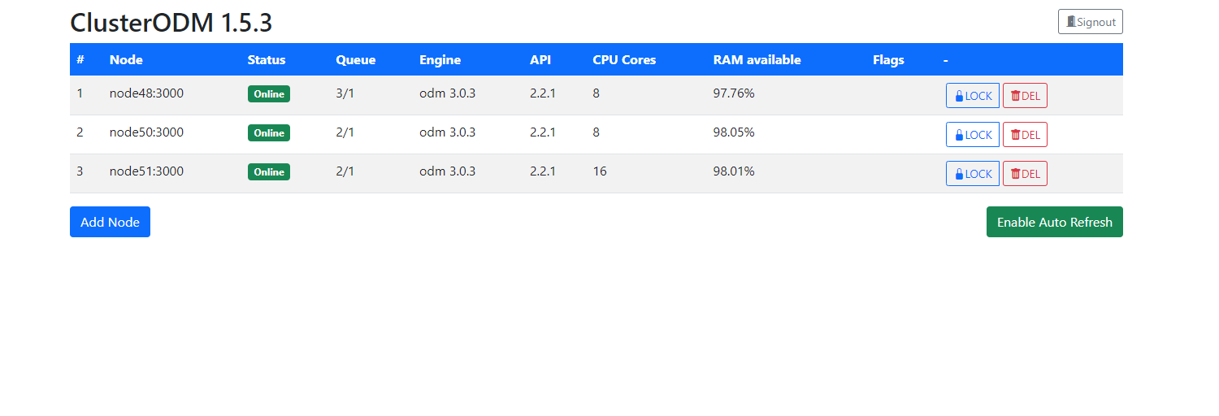The height and width of the screenshot is (416, 1219).
Task: Click the RAM available column header
Action: [x=757, y=60]
